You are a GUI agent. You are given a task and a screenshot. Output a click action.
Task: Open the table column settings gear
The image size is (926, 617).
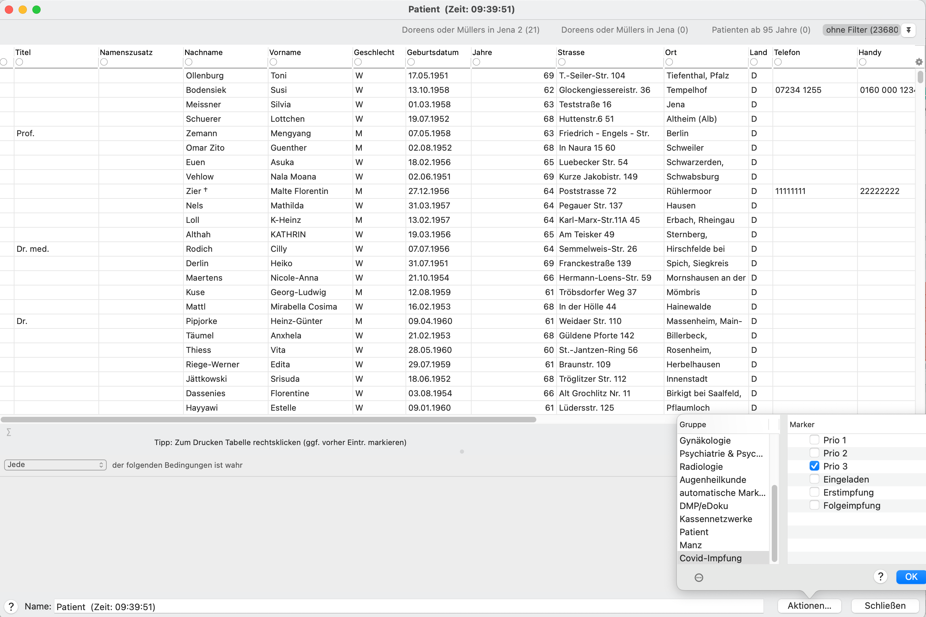coord(918,62)
